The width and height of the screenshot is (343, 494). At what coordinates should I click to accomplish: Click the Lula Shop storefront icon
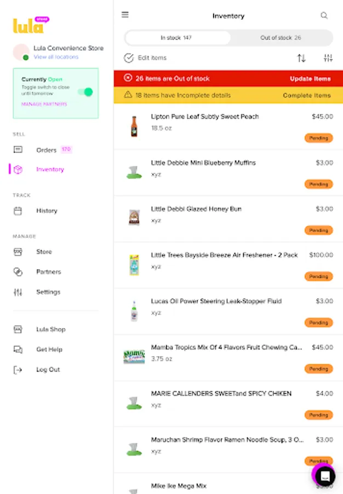pyautogui.click(x=18, y=329)
